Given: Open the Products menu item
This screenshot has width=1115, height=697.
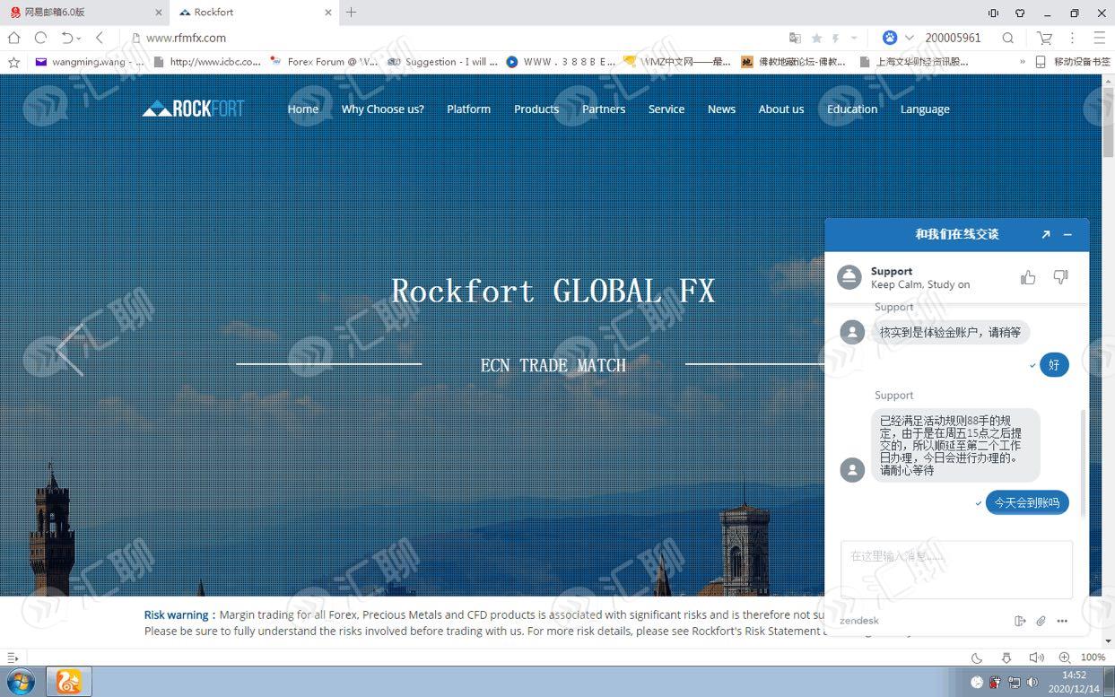Looking at the screenshot, I should pyautogui.click(x=536, y=109).
